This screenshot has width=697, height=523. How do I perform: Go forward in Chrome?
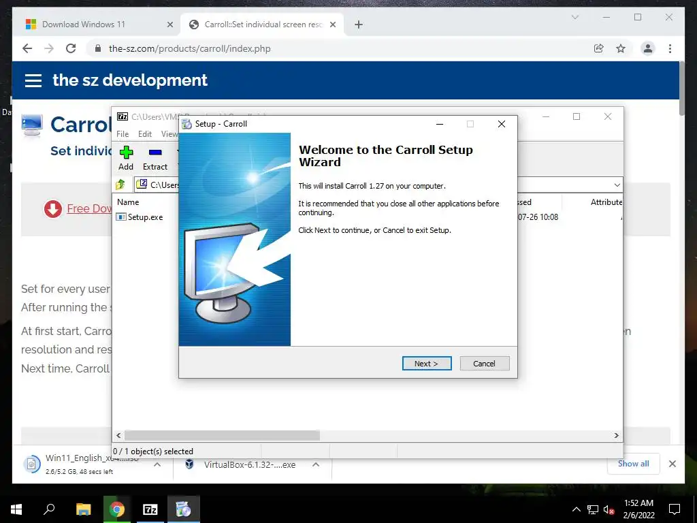[x=49, y=48]
